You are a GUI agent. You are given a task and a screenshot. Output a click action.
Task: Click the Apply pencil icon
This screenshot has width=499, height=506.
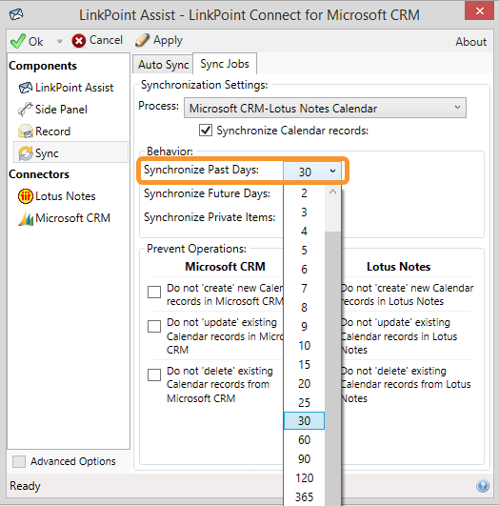coord(142,41)
